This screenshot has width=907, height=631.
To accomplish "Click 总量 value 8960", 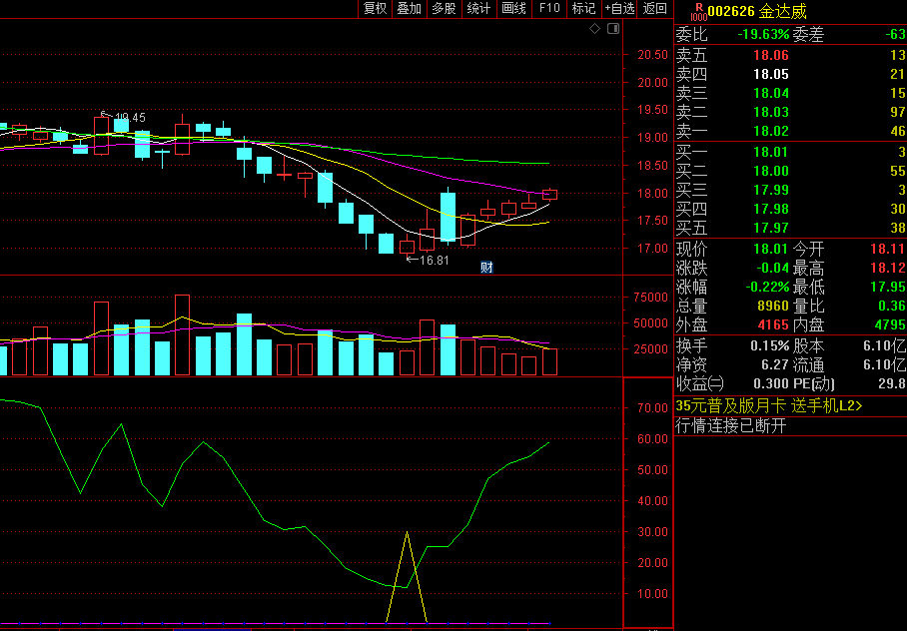I will coord(773,306).
